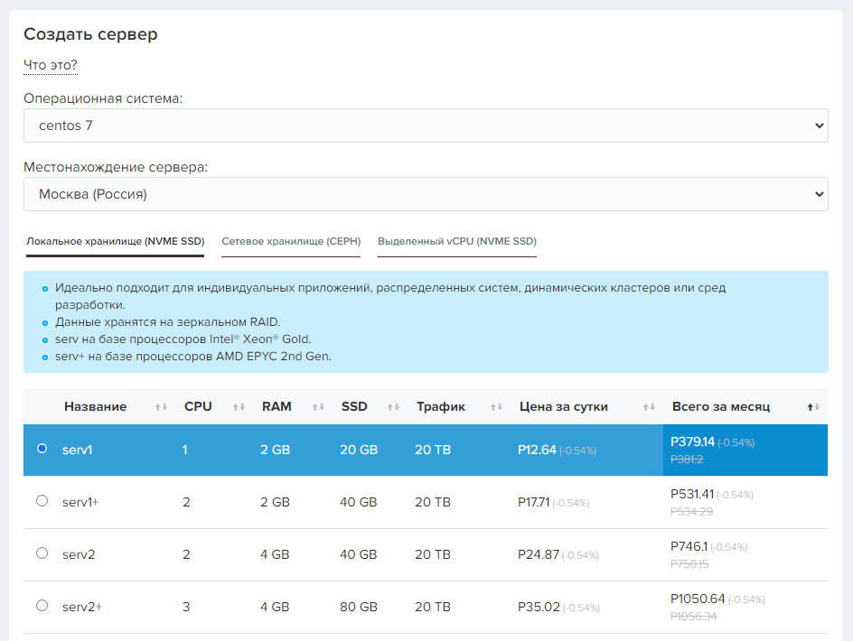This screenshot has width=853, height=641.
Task: Open Выделенный vCPU (NVME SSD) tab
Action: point(456,242)
